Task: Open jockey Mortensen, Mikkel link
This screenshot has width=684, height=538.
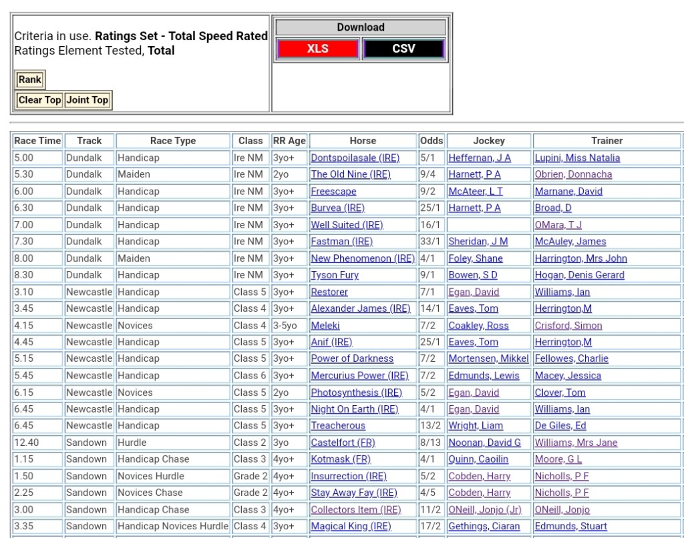Action: (488, 359)
